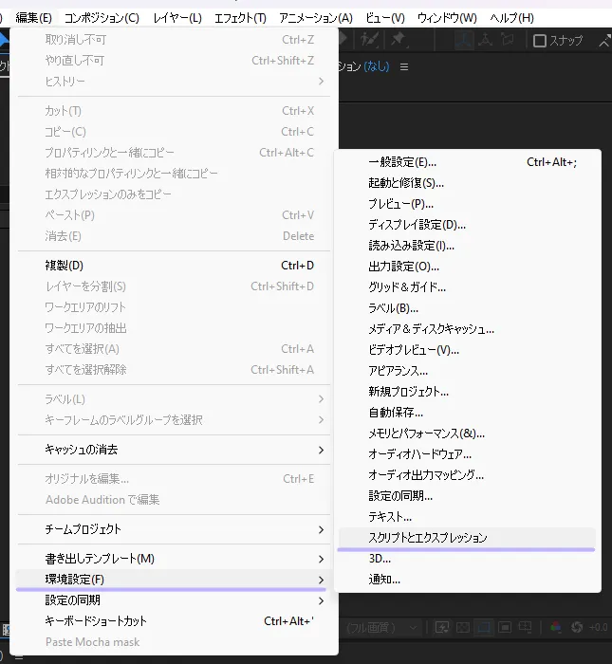Open プレビュー(P)... preferences
This screenshot has width=612, height=664.
pos(467,204)
